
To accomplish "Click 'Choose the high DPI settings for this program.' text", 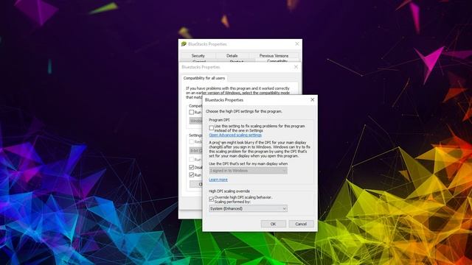I will tap(244, 111).
